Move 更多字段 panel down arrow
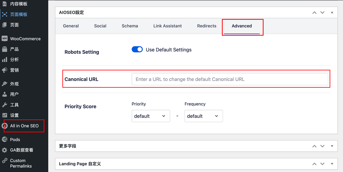This screenshot has height=172, width=343. tap(322, 146)
